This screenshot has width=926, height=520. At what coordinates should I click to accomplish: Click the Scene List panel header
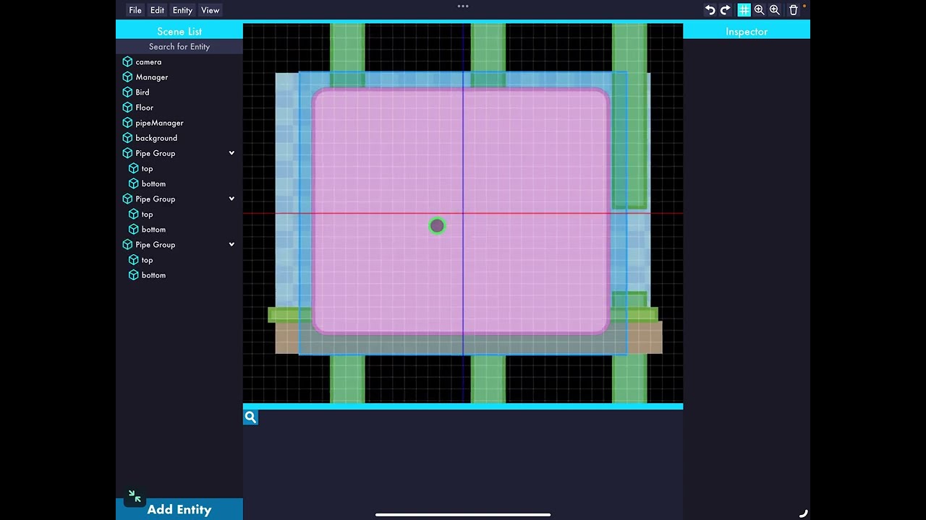[179, 31]
